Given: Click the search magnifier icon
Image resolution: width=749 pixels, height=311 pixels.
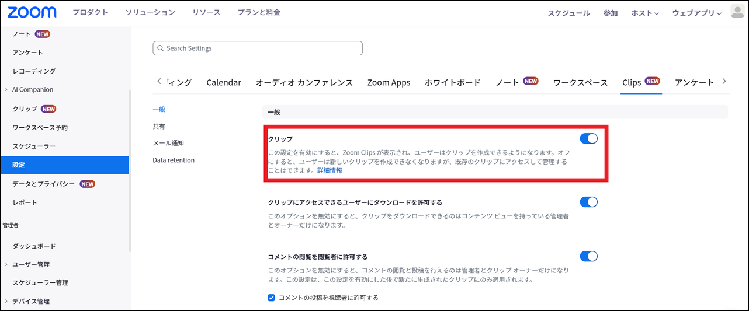Looking at the screenshot, I should (159, 48).
